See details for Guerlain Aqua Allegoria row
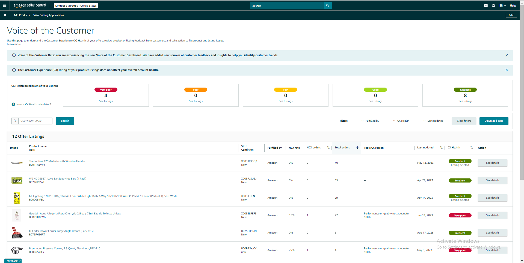The width and height of the screenshot is (524, 263). click(493, 215)
